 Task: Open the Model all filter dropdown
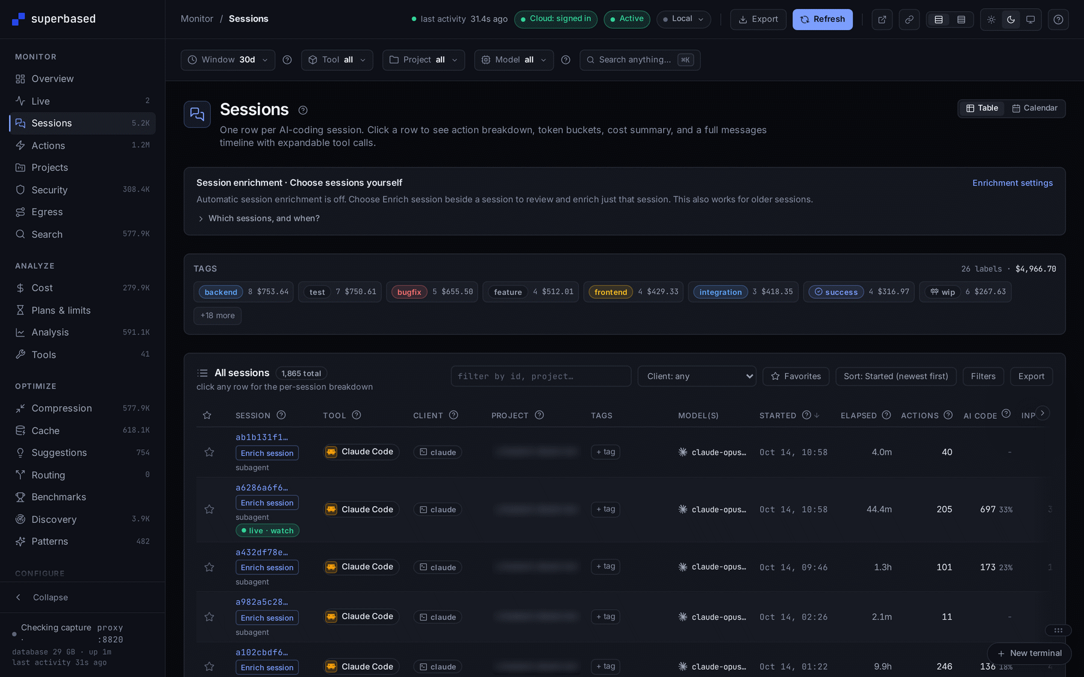point(514,60)
